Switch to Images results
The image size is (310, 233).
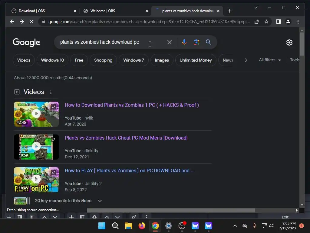coord(162,60)
